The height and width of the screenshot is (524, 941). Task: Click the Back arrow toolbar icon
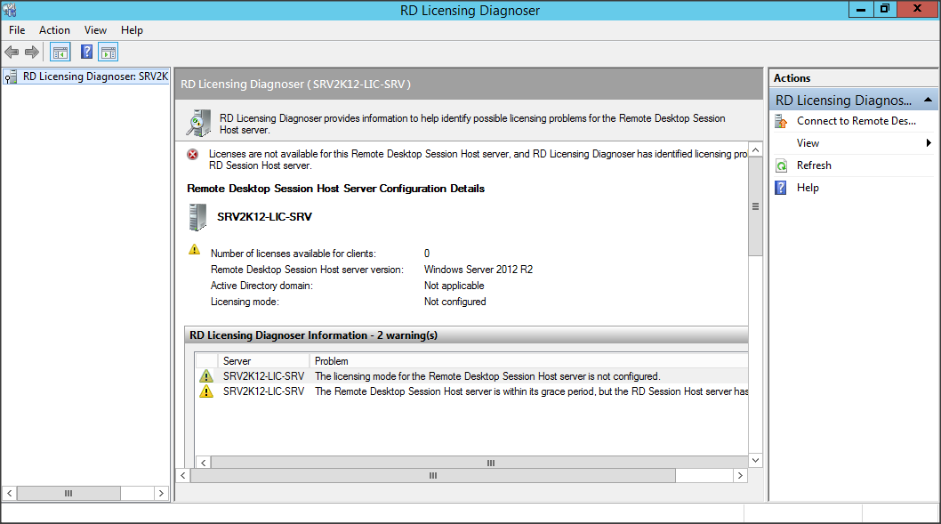click(x=12, y=52)
